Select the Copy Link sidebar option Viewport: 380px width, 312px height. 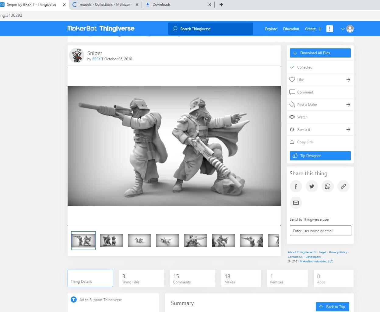coord(305,142)
